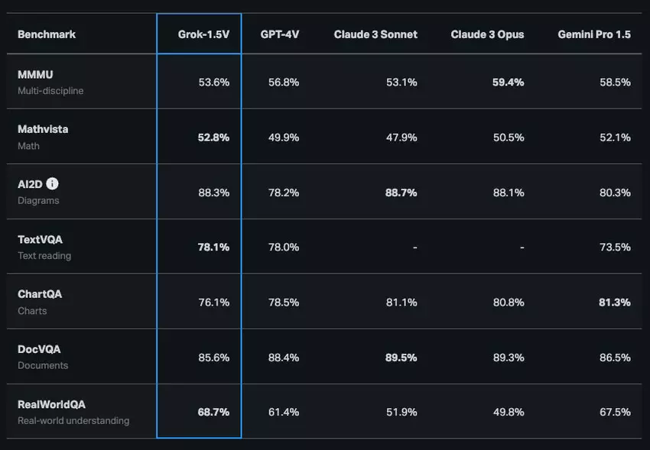Click the Benchmark header label
The height and width of the screenshot is (450, 650).
coord(47,34)
